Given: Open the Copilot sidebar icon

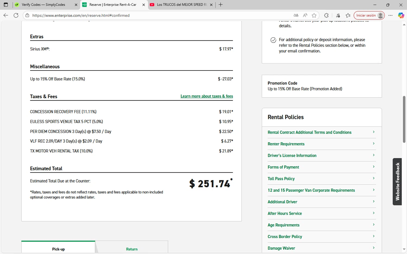Looking at the screenshot, I should point(401,15).
